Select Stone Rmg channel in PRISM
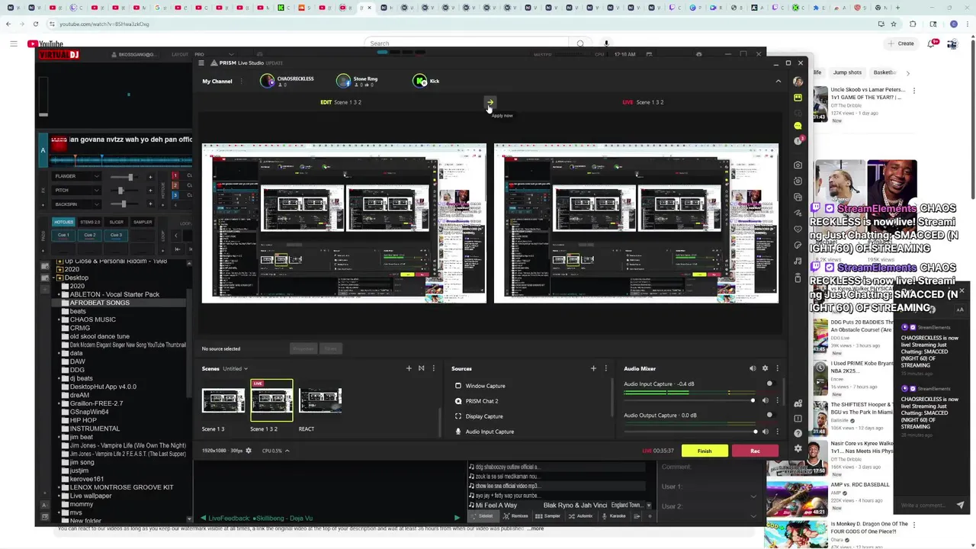This screenshot has width=976, height=549. point(357,81)
